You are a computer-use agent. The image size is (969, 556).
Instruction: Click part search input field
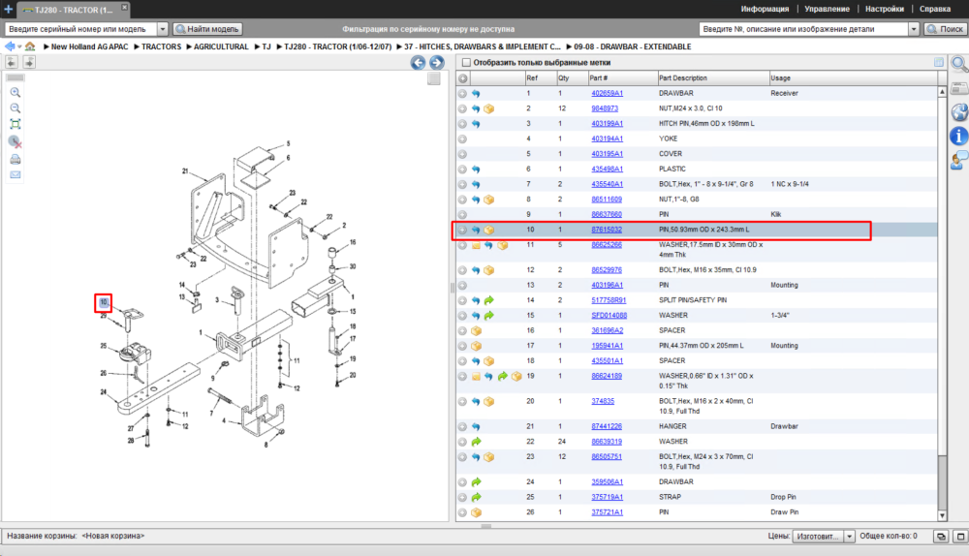point(804,29)
